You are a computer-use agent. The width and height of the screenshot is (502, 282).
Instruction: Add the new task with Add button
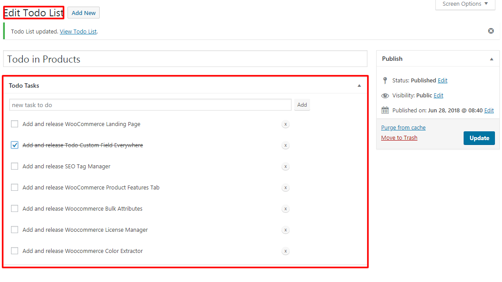(x=302, y=105)
